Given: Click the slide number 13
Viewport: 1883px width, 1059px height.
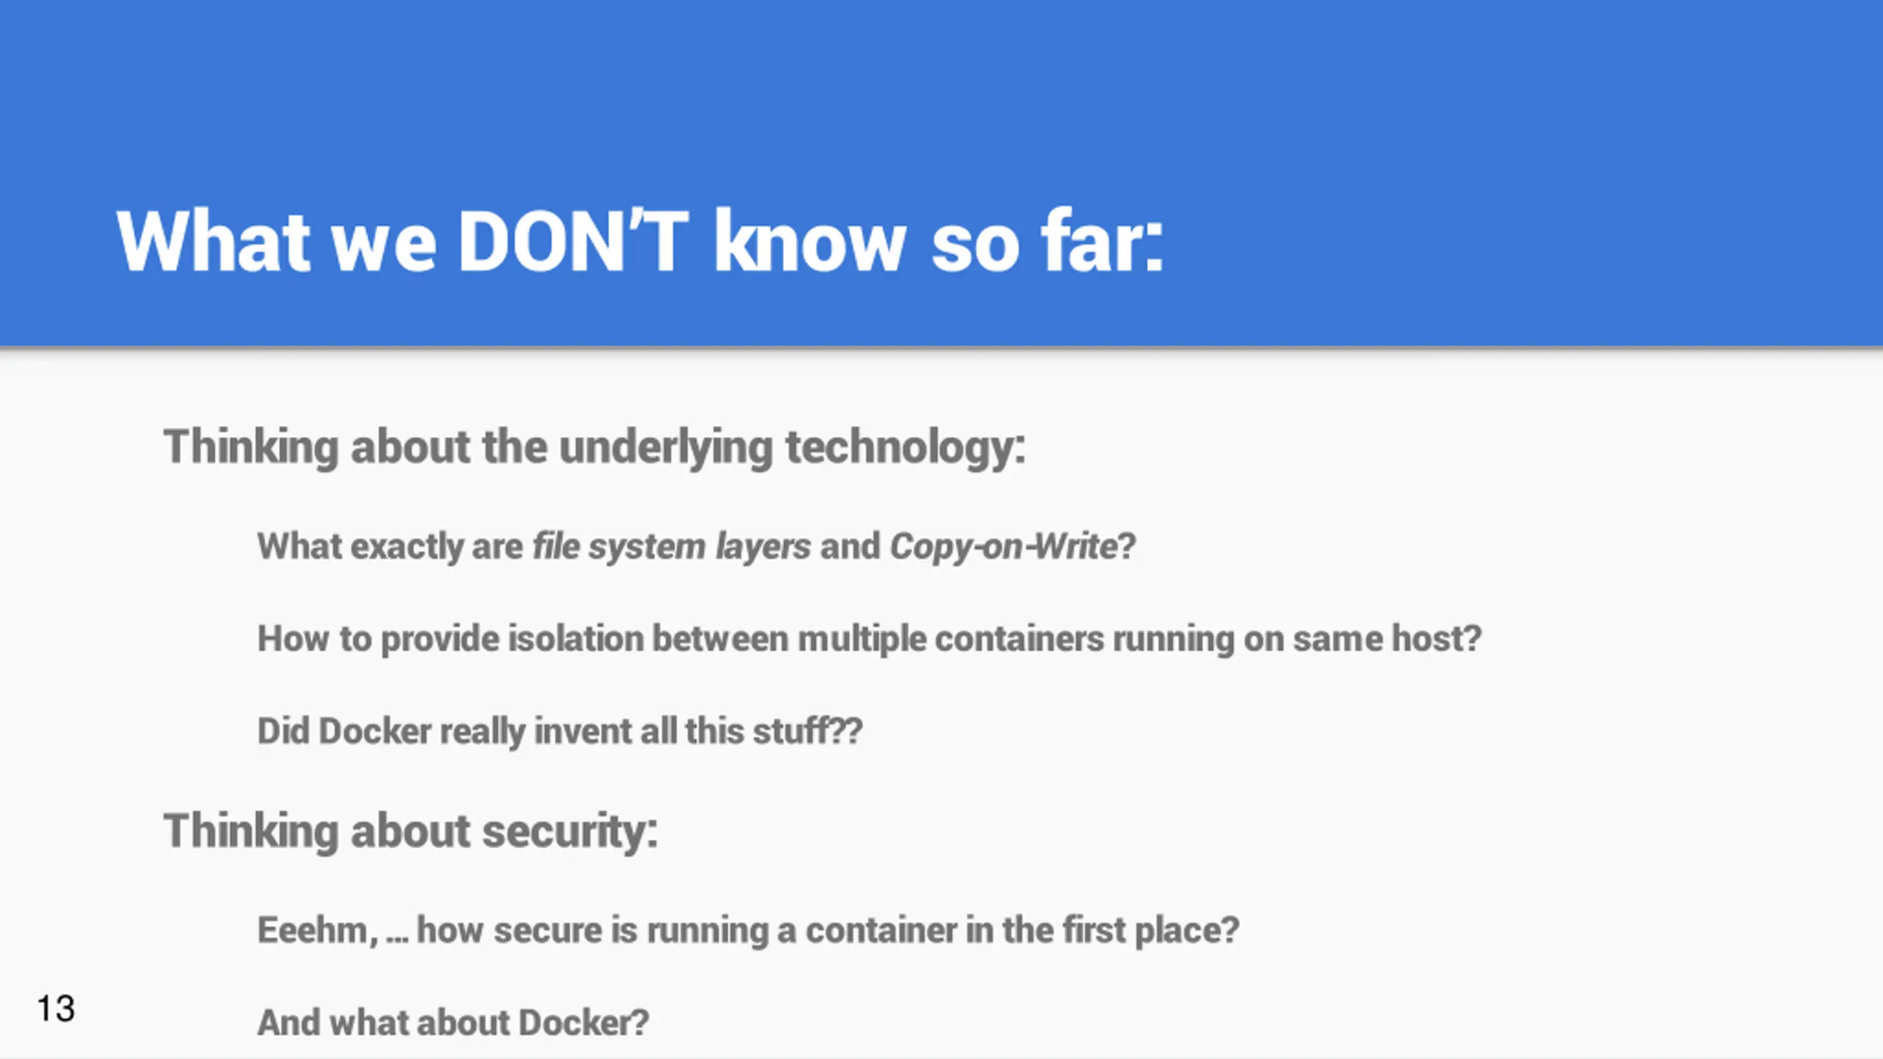Looking at the screenshot, I should pyautogui.click(x=56, y=1009).
